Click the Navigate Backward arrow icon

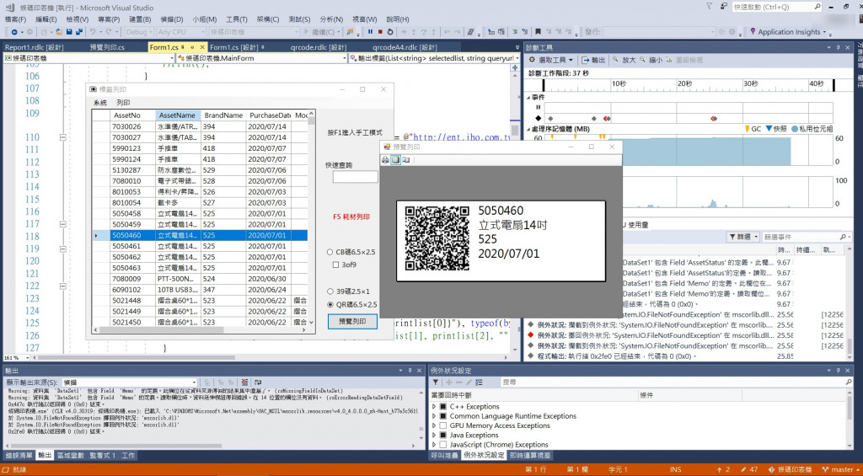click(14, 32)
